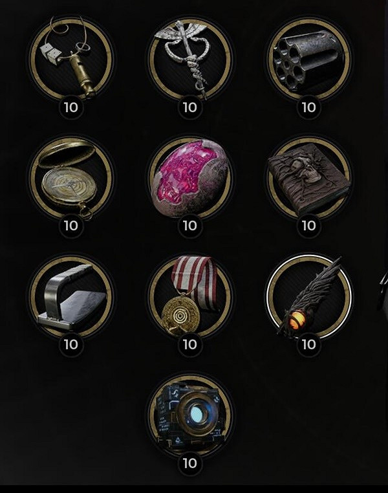Choose the metal flat iron icon
The width and height of the screenshot is (388, 493).
point(71,296)
